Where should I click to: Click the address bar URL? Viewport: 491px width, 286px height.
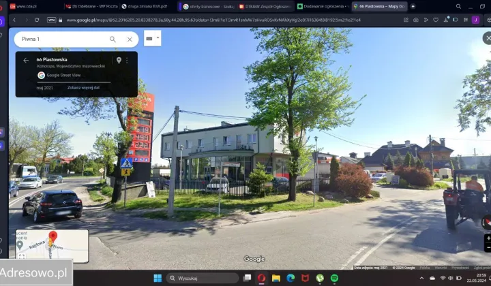pyautogui.click(x=213, y=20)
